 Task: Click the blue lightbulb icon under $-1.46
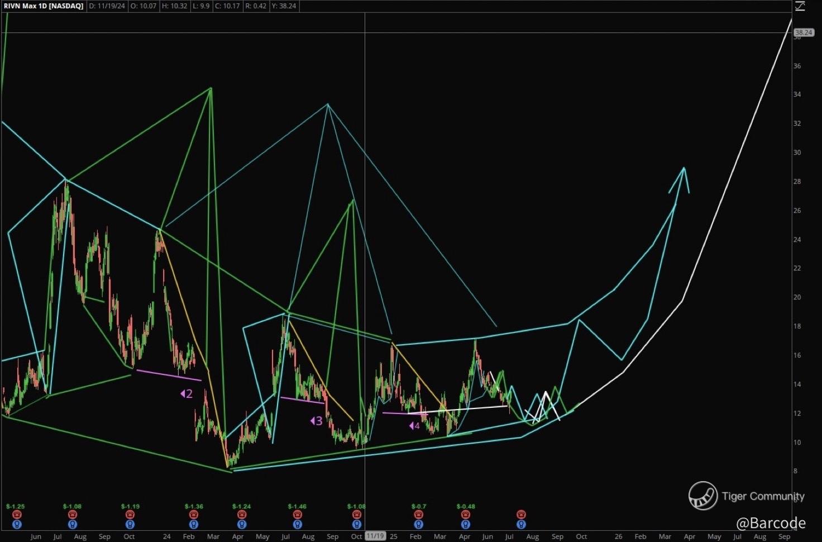coord(297,525)
